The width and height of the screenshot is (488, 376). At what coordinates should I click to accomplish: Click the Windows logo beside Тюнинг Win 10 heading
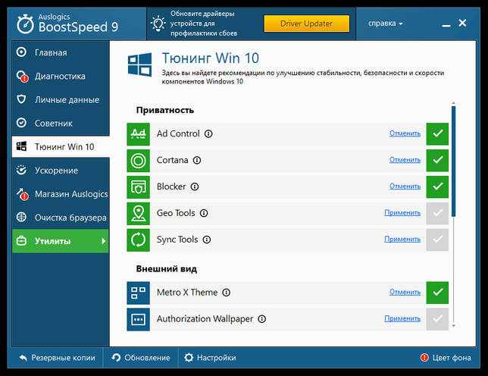point(139,64)
